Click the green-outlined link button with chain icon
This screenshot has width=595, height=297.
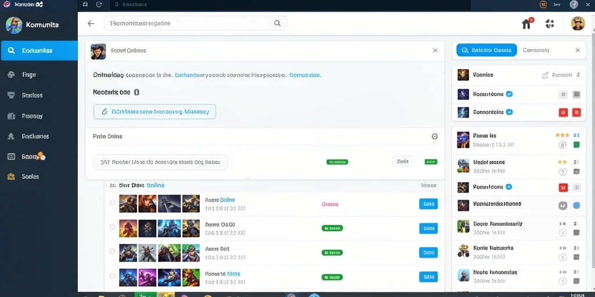pos(155,112)
